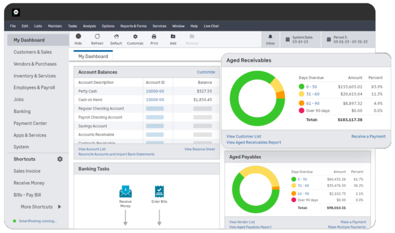Image resolution: width=395 pixels, height=233 pixels.
Task: Go to Customers & Sales section
Action: click(x=33, y=52)
